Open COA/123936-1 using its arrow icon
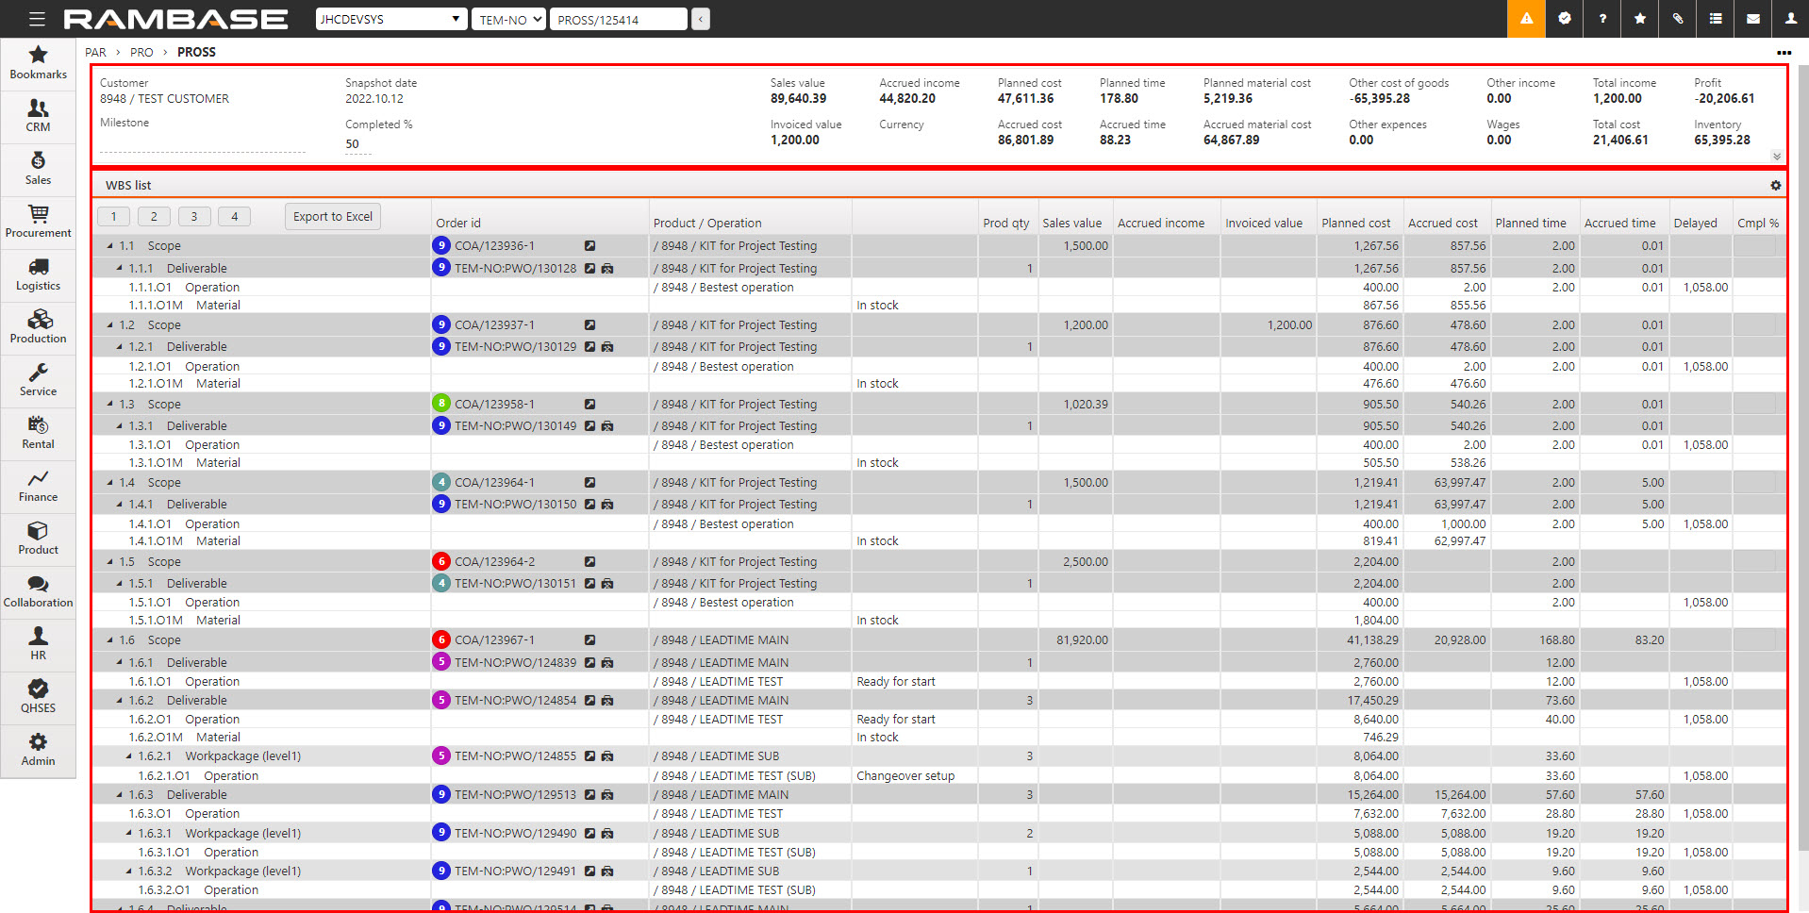 click(x=589, y=246)
